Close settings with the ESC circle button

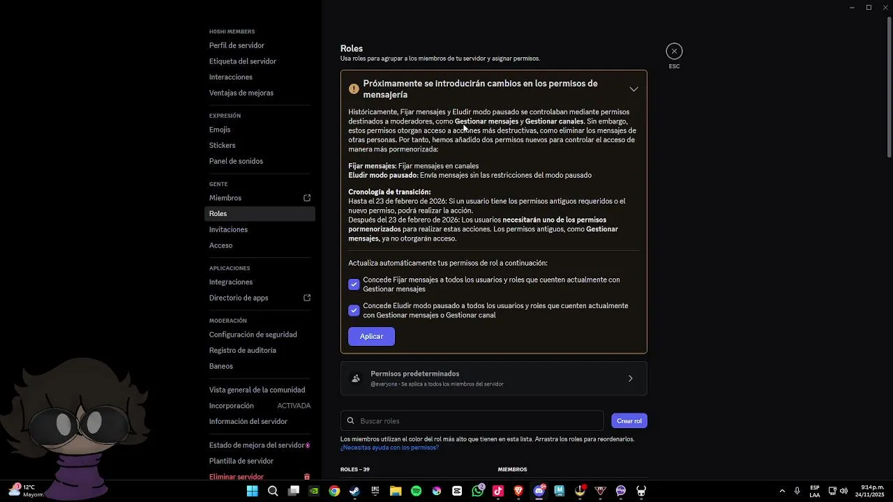(674, 51)
